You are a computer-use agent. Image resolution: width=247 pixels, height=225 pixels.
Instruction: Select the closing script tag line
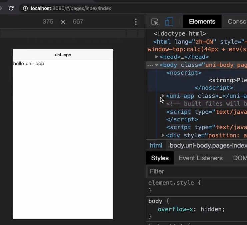[182, 120]
